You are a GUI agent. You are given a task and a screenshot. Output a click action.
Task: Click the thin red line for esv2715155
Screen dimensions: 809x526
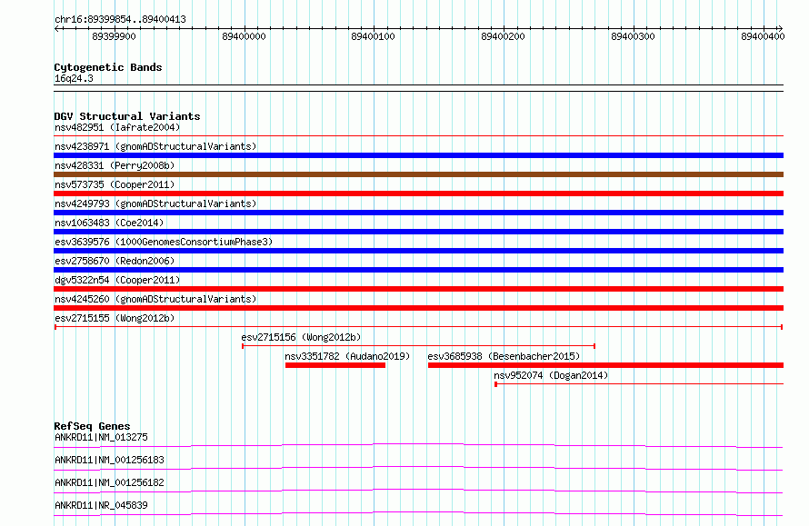pos(418,327)
